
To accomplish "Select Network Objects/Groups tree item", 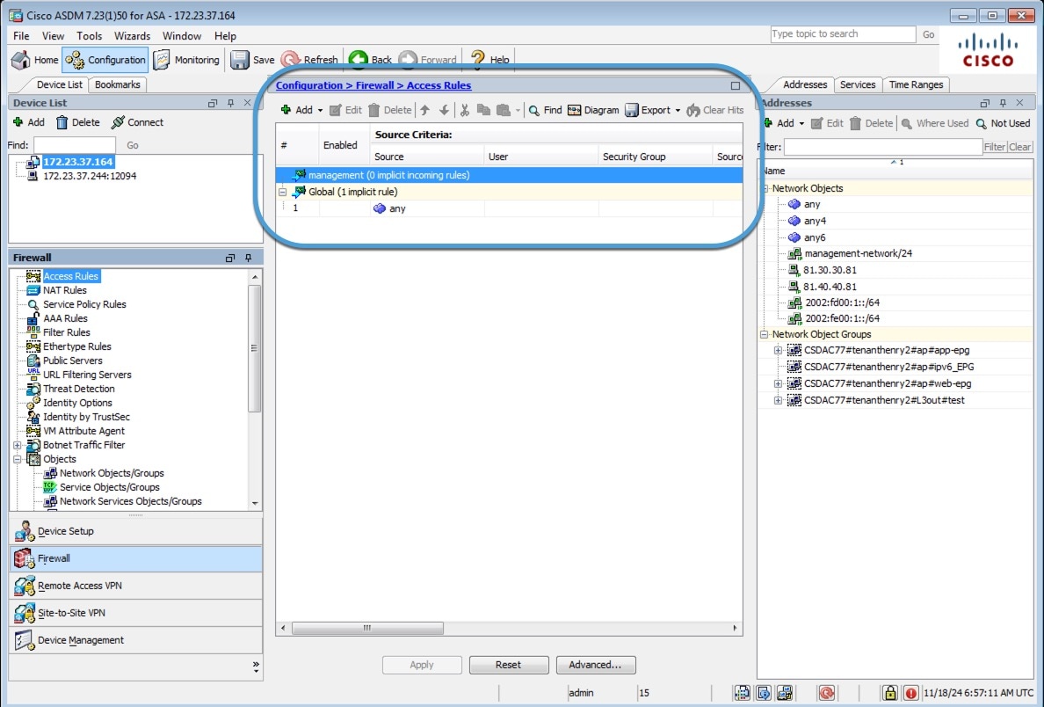I will click(x=112, y=473).
